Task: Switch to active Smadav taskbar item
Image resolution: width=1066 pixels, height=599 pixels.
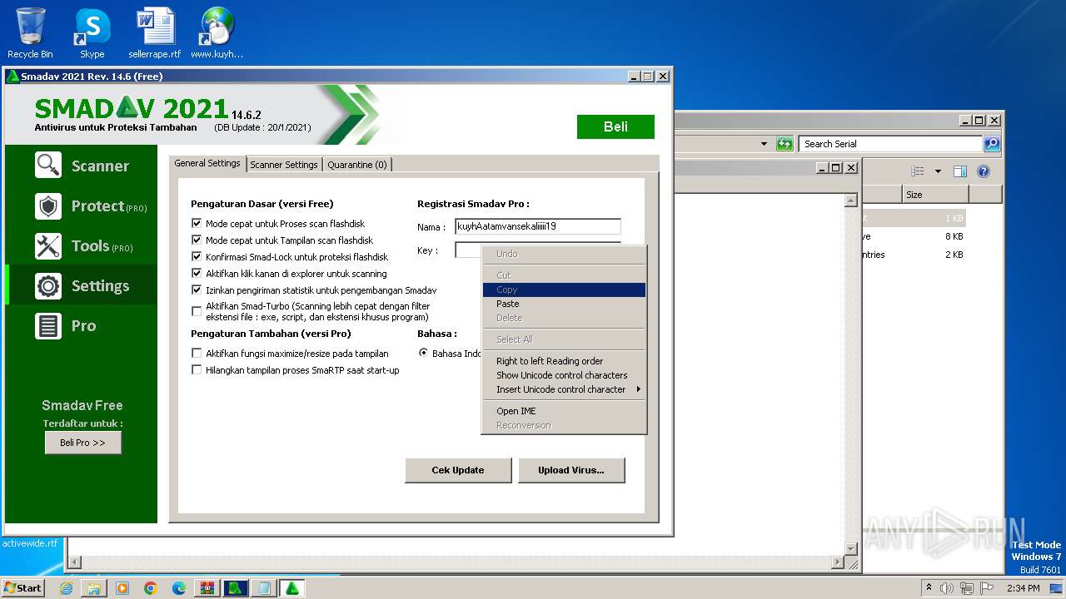Action: 292,588
